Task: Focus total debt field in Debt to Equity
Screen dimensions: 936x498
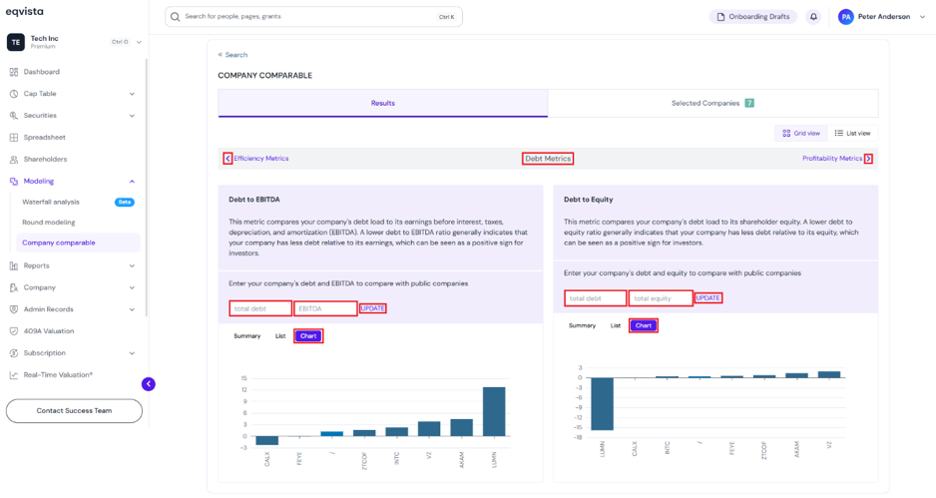Action: click(x=595, y=298)
